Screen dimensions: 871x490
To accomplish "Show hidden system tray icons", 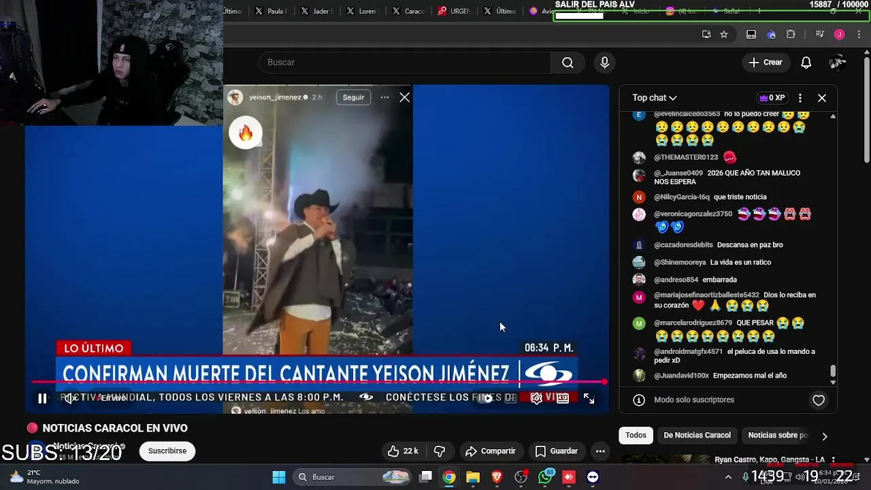I will pos(728,477).
